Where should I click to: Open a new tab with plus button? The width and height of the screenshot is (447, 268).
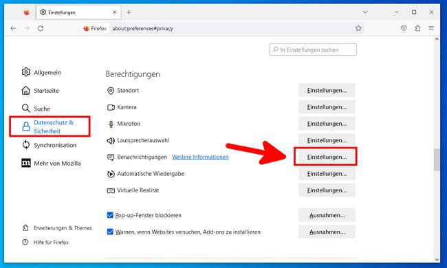click(x=129, y=12)
